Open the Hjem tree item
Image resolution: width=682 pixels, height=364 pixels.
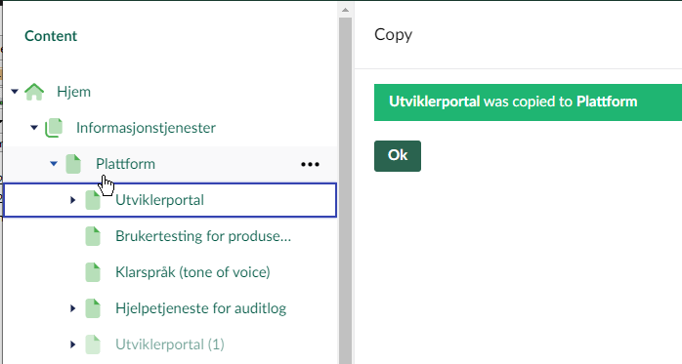pyautogui.click(x=74, y=92)
